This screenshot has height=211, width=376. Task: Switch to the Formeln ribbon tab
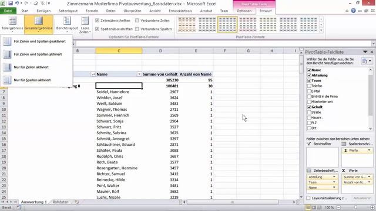tap(92, 11)
